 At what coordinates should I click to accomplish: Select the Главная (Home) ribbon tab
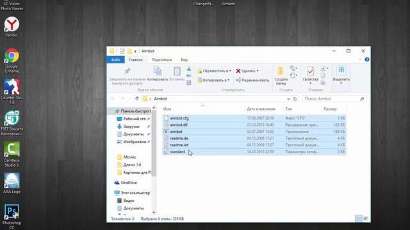pyautogui.click(x=136, y=59)
